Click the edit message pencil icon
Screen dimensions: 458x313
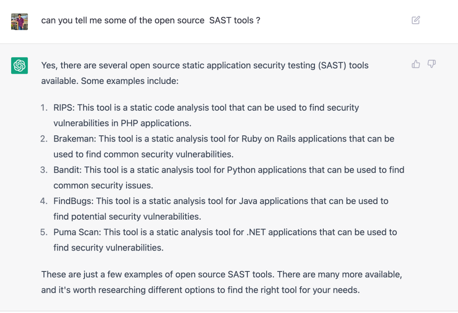tap(416, 20)
